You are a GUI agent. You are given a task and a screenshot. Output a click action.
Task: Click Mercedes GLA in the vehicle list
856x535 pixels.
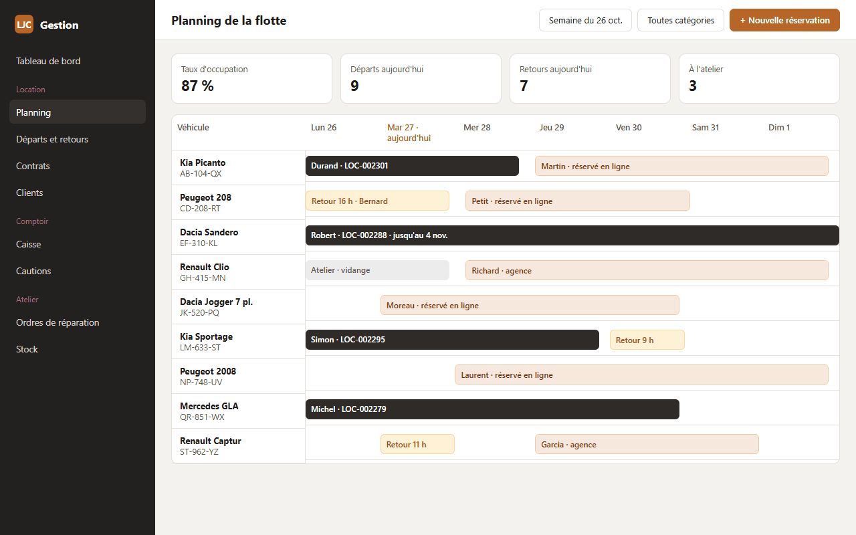click(238, 411)
